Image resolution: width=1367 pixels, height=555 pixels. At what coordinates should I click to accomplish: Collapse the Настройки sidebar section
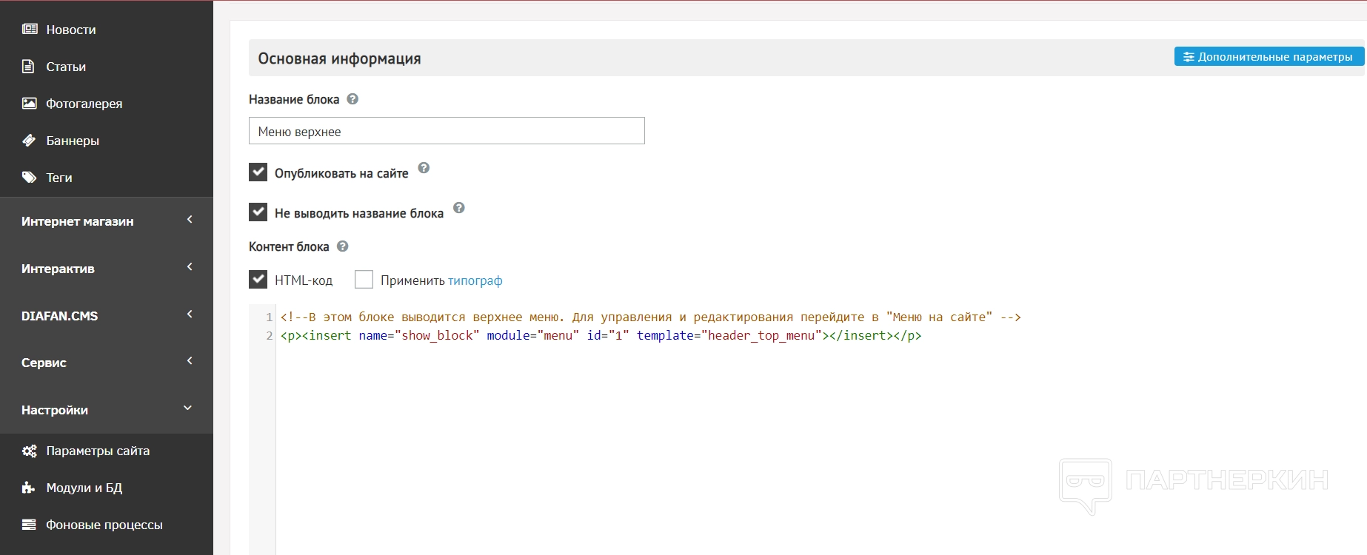coord(107,410)
